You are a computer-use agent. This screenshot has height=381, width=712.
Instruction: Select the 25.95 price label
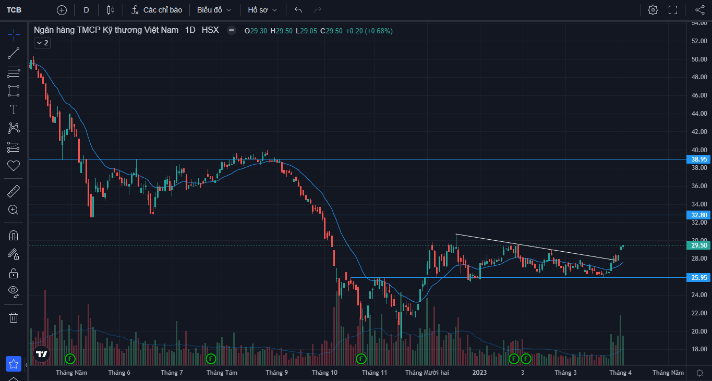tap(699, 278)
